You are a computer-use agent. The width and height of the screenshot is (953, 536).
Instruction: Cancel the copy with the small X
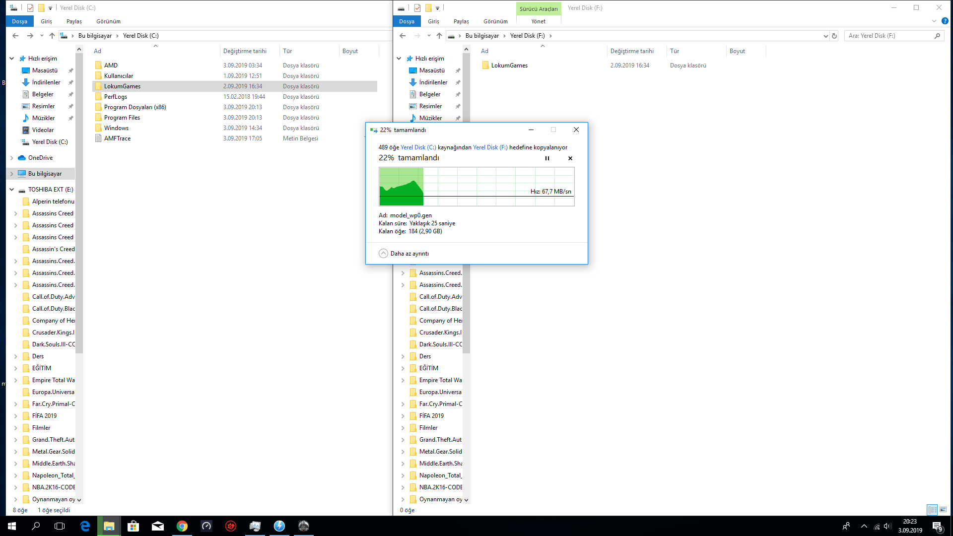[x=570, y=158]
